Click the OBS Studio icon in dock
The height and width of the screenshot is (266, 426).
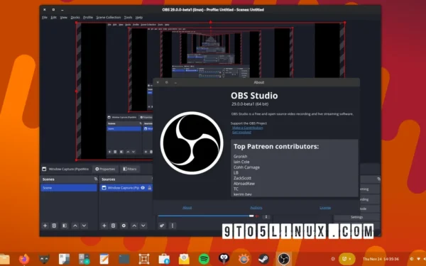pyautogui.click(x=283, y=259)
